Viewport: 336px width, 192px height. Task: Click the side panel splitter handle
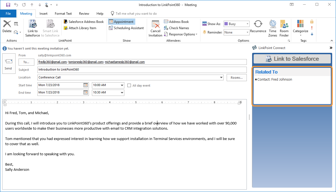point(249,117)
